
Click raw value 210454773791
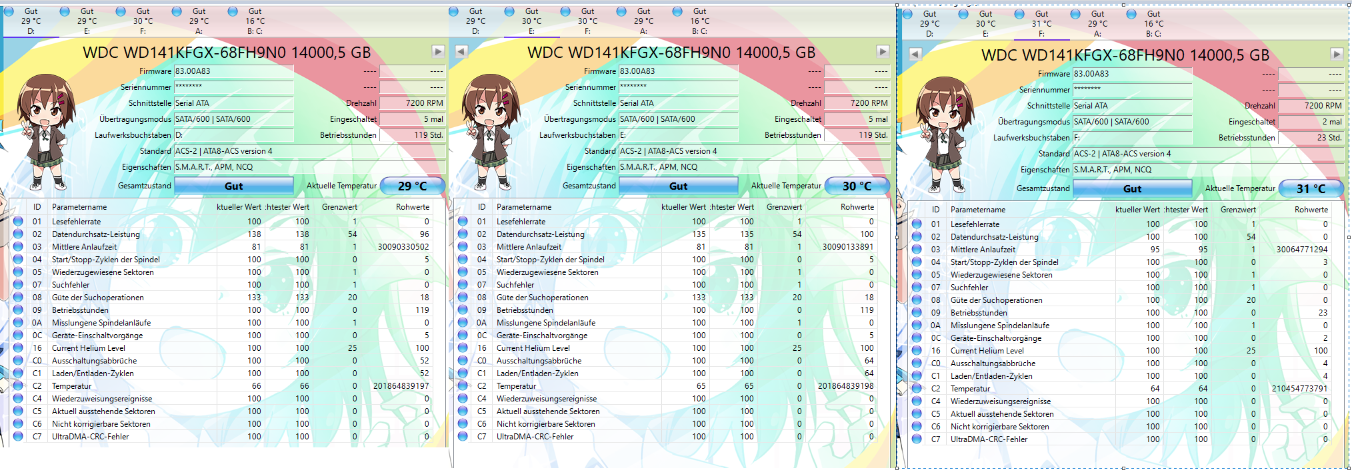1299,389
